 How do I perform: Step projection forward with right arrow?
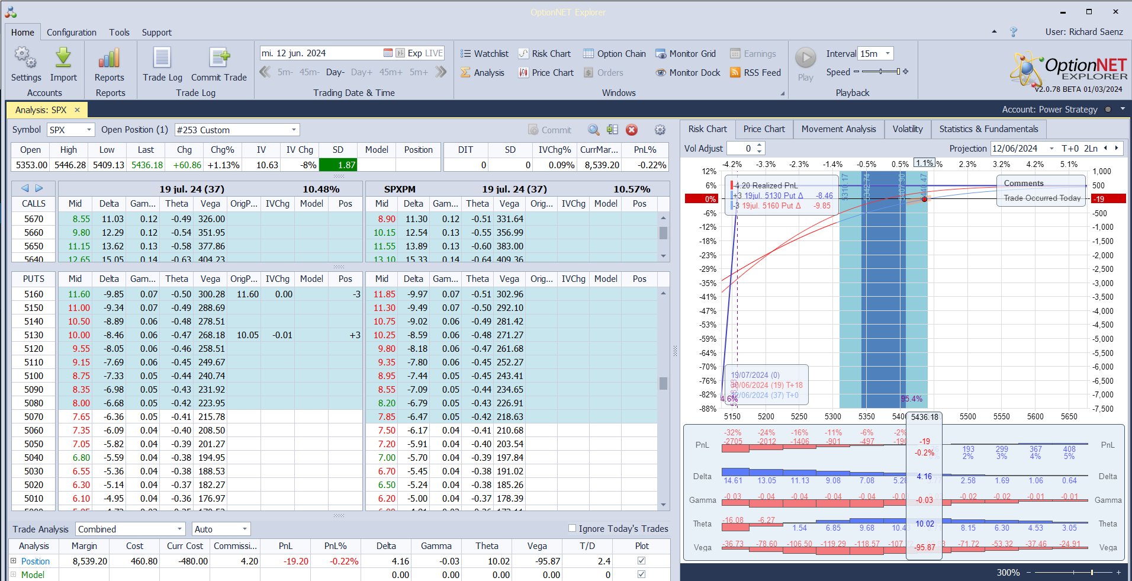click(1117, 148)
